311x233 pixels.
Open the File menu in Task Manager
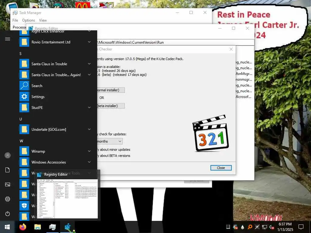[15, 20]
